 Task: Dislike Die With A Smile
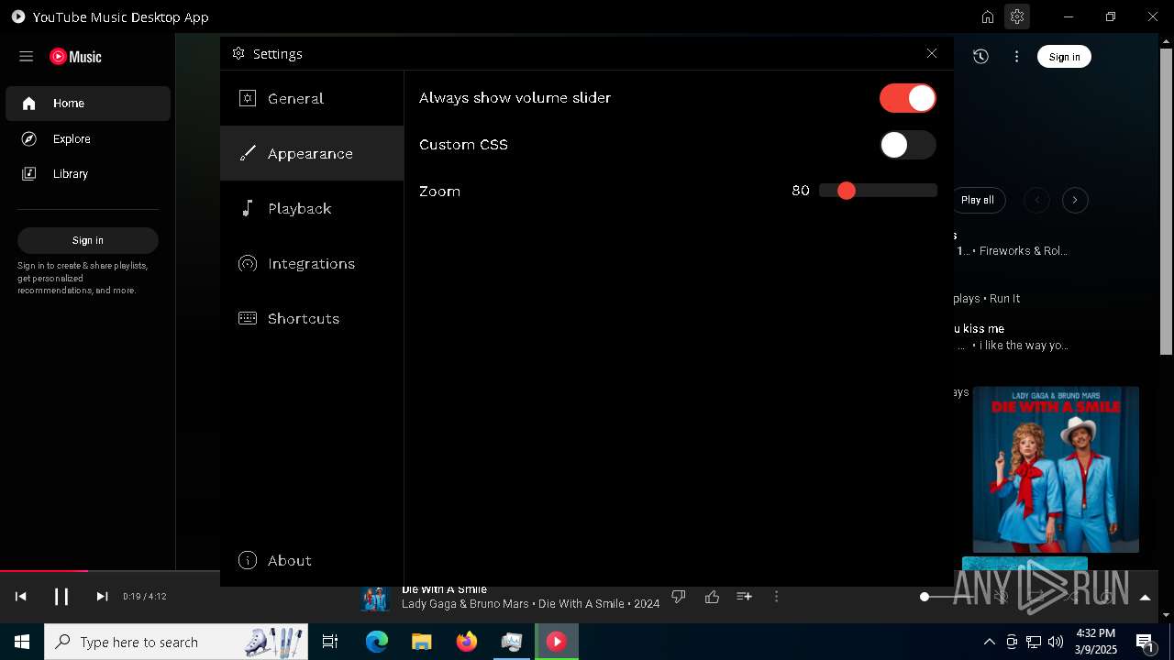(x=679, y=597)
